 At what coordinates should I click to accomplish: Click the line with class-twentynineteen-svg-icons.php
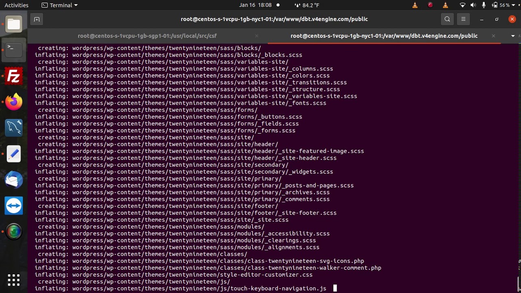199,261
